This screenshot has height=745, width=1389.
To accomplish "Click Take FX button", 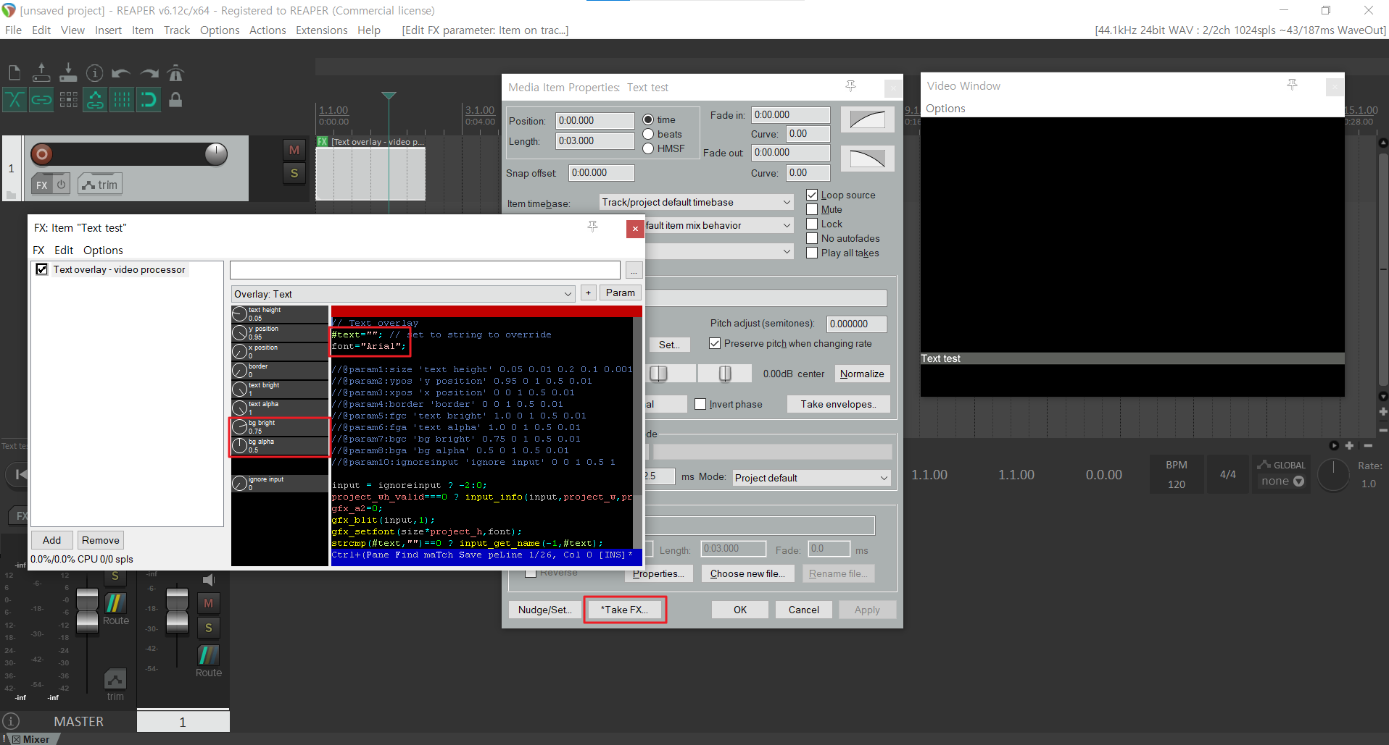I will click(x=624, y=610).
